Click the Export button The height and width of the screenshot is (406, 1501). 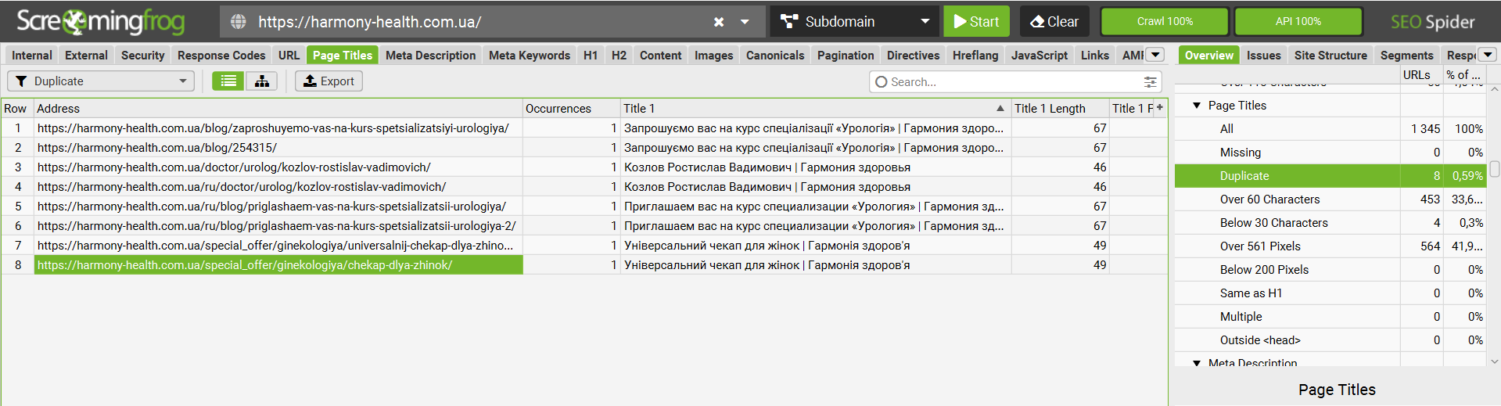[329, 81]
